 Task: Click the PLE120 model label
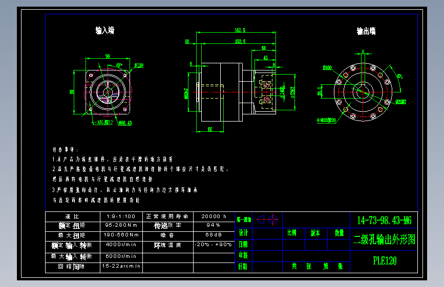[385, 260]
